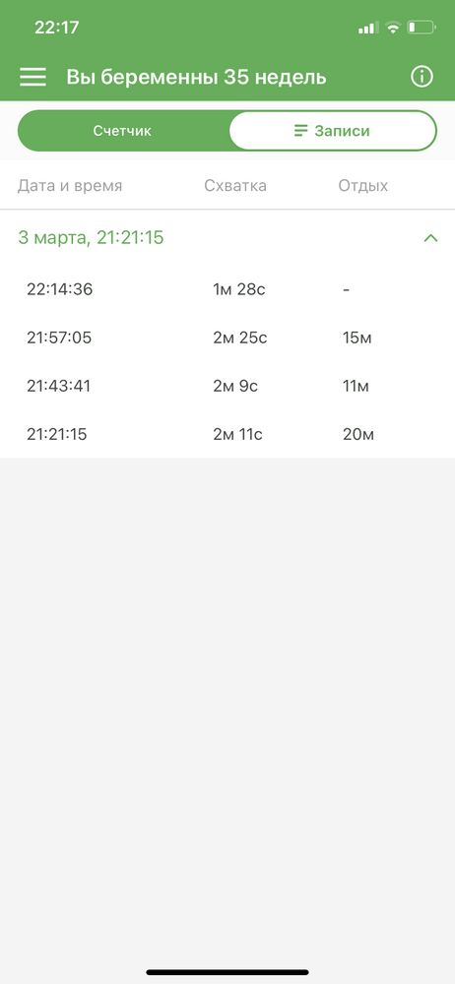Select the 21:43:41 record row
Viewport: 455px width, 984px height.
pyautogui.click(x=227, y=386)
